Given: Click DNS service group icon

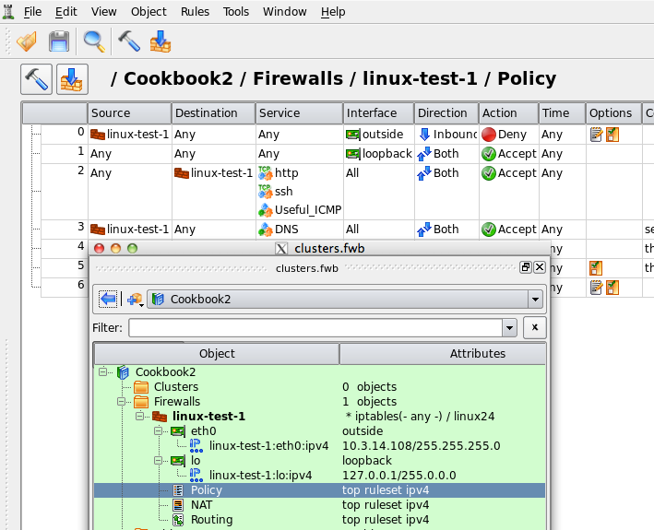Looking at the screenshot, I should (x=266, y=230).
